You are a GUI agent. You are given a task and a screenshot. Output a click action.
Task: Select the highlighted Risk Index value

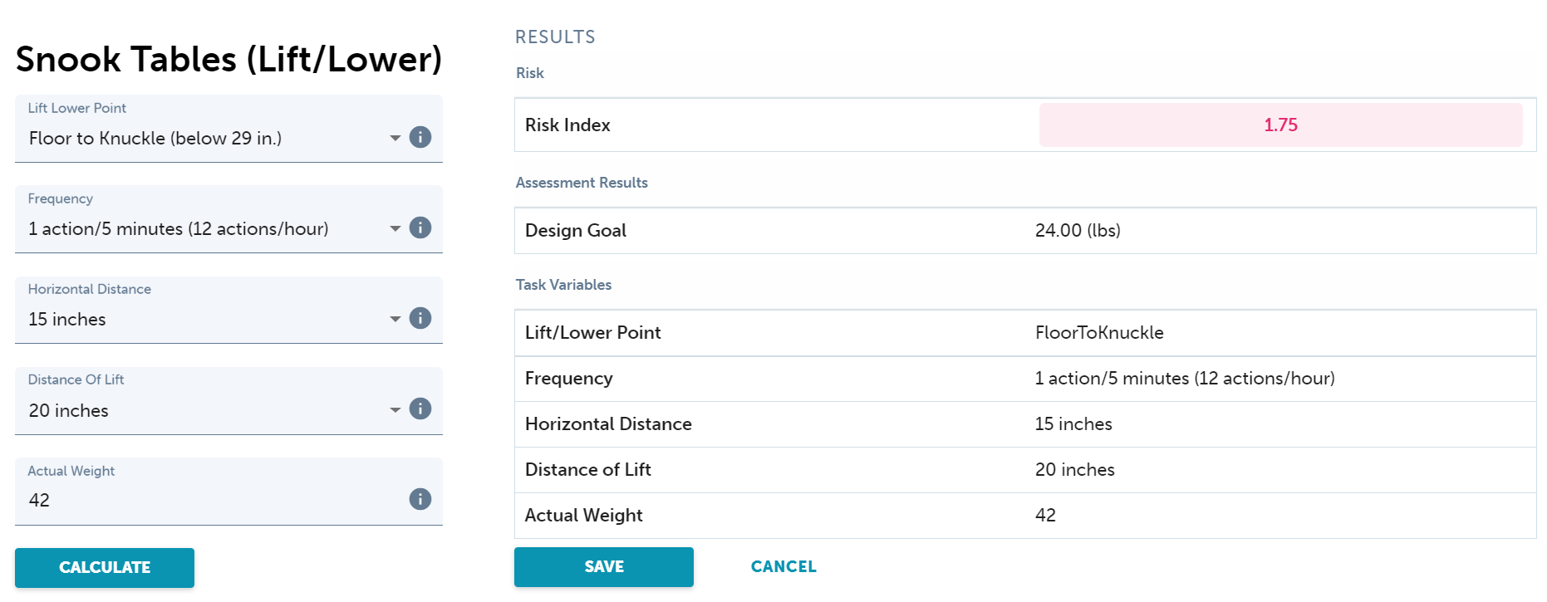pyautogui.click(x=1280, y=125)
